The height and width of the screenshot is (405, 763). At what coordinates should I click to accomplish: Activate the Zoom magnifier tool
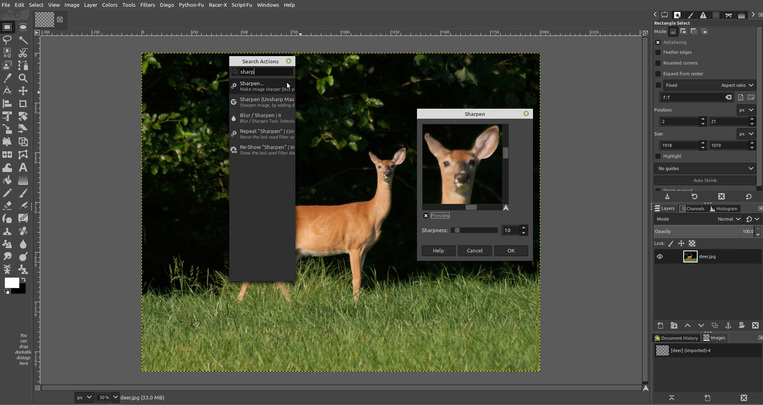pyautogui.click(x=23, y=78)
